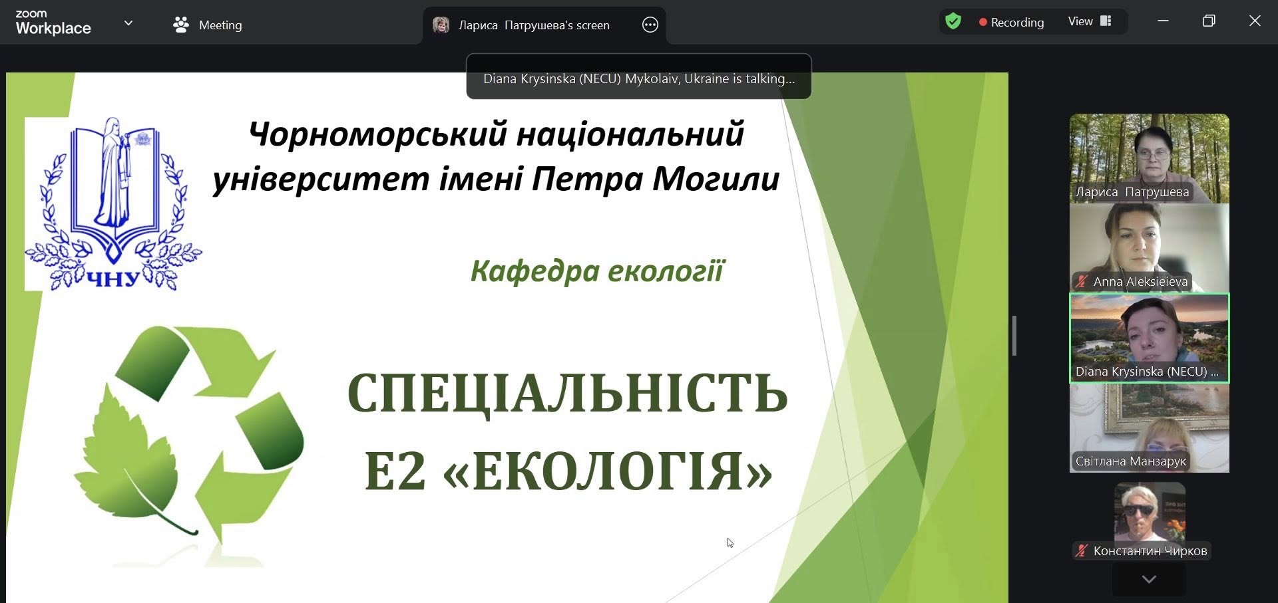Click the Meeting participants icon
The width and height of the screenshot is (1278, 603).
[x=180, y=25]
